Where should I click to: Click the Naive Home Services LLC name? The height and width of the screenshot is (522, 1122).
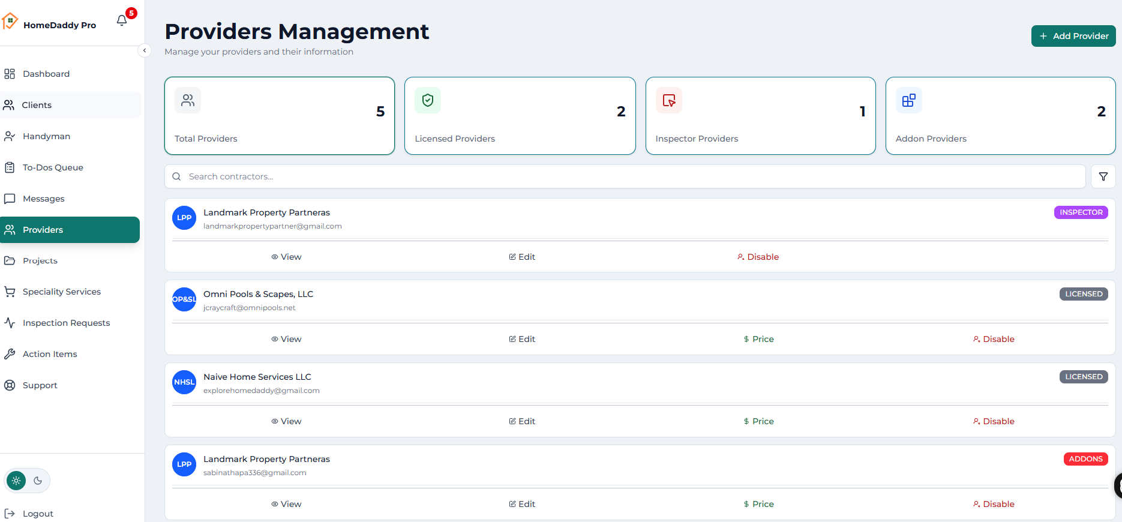[x=257, y=377]
